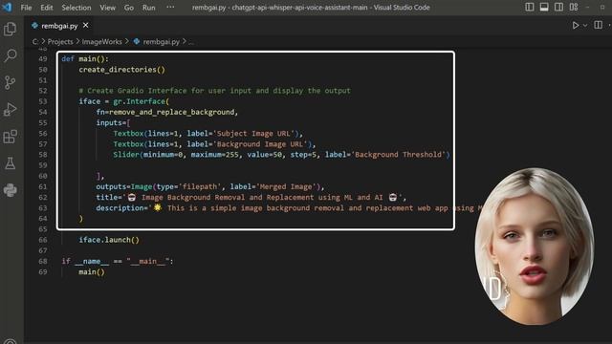Click the create_directories() call
Image resolution: width=612 pixels, height=344 pixels.
[121, 70]
